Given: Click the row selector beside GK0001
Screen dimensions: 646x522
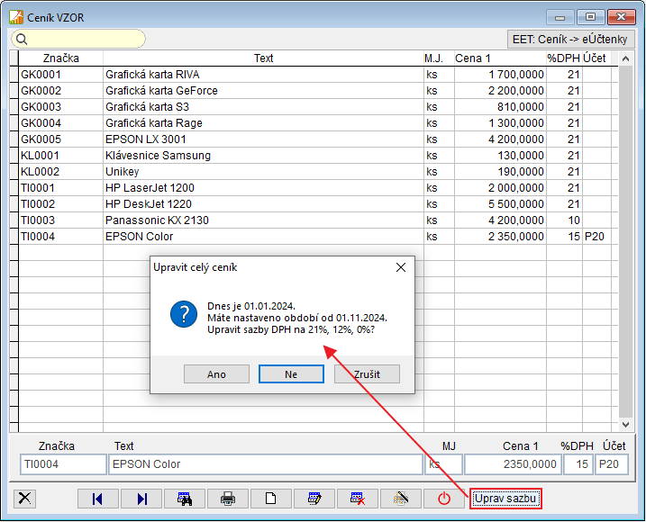Looking at the screenshot, I should 14,75.
